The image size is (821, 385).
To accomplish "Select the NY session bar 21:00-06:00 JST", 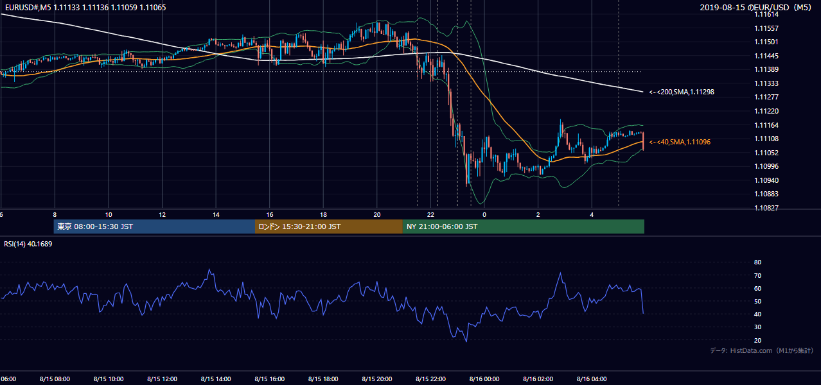I will click(524, 227).
